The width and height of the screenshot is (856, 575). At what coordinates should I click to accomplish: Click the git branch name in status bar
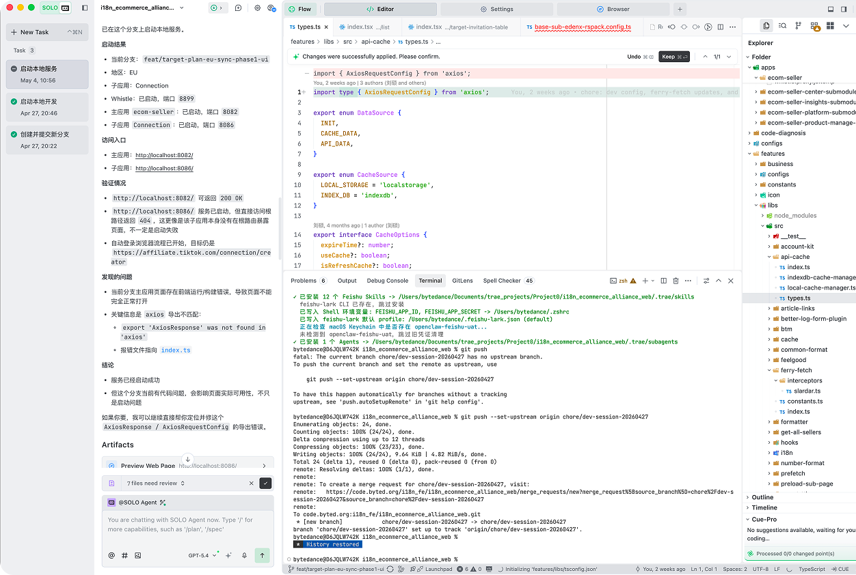339,569
